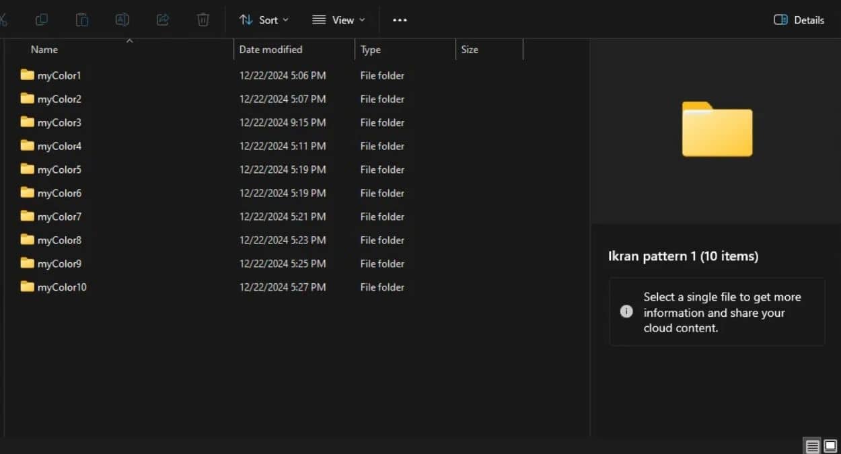Click the 12/22/2024 5:11 PM date cell

[283, 146]
